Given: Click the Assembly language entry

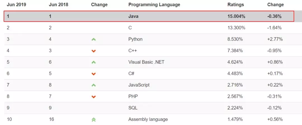Looking at the screenshot, I should pos(148,119).
